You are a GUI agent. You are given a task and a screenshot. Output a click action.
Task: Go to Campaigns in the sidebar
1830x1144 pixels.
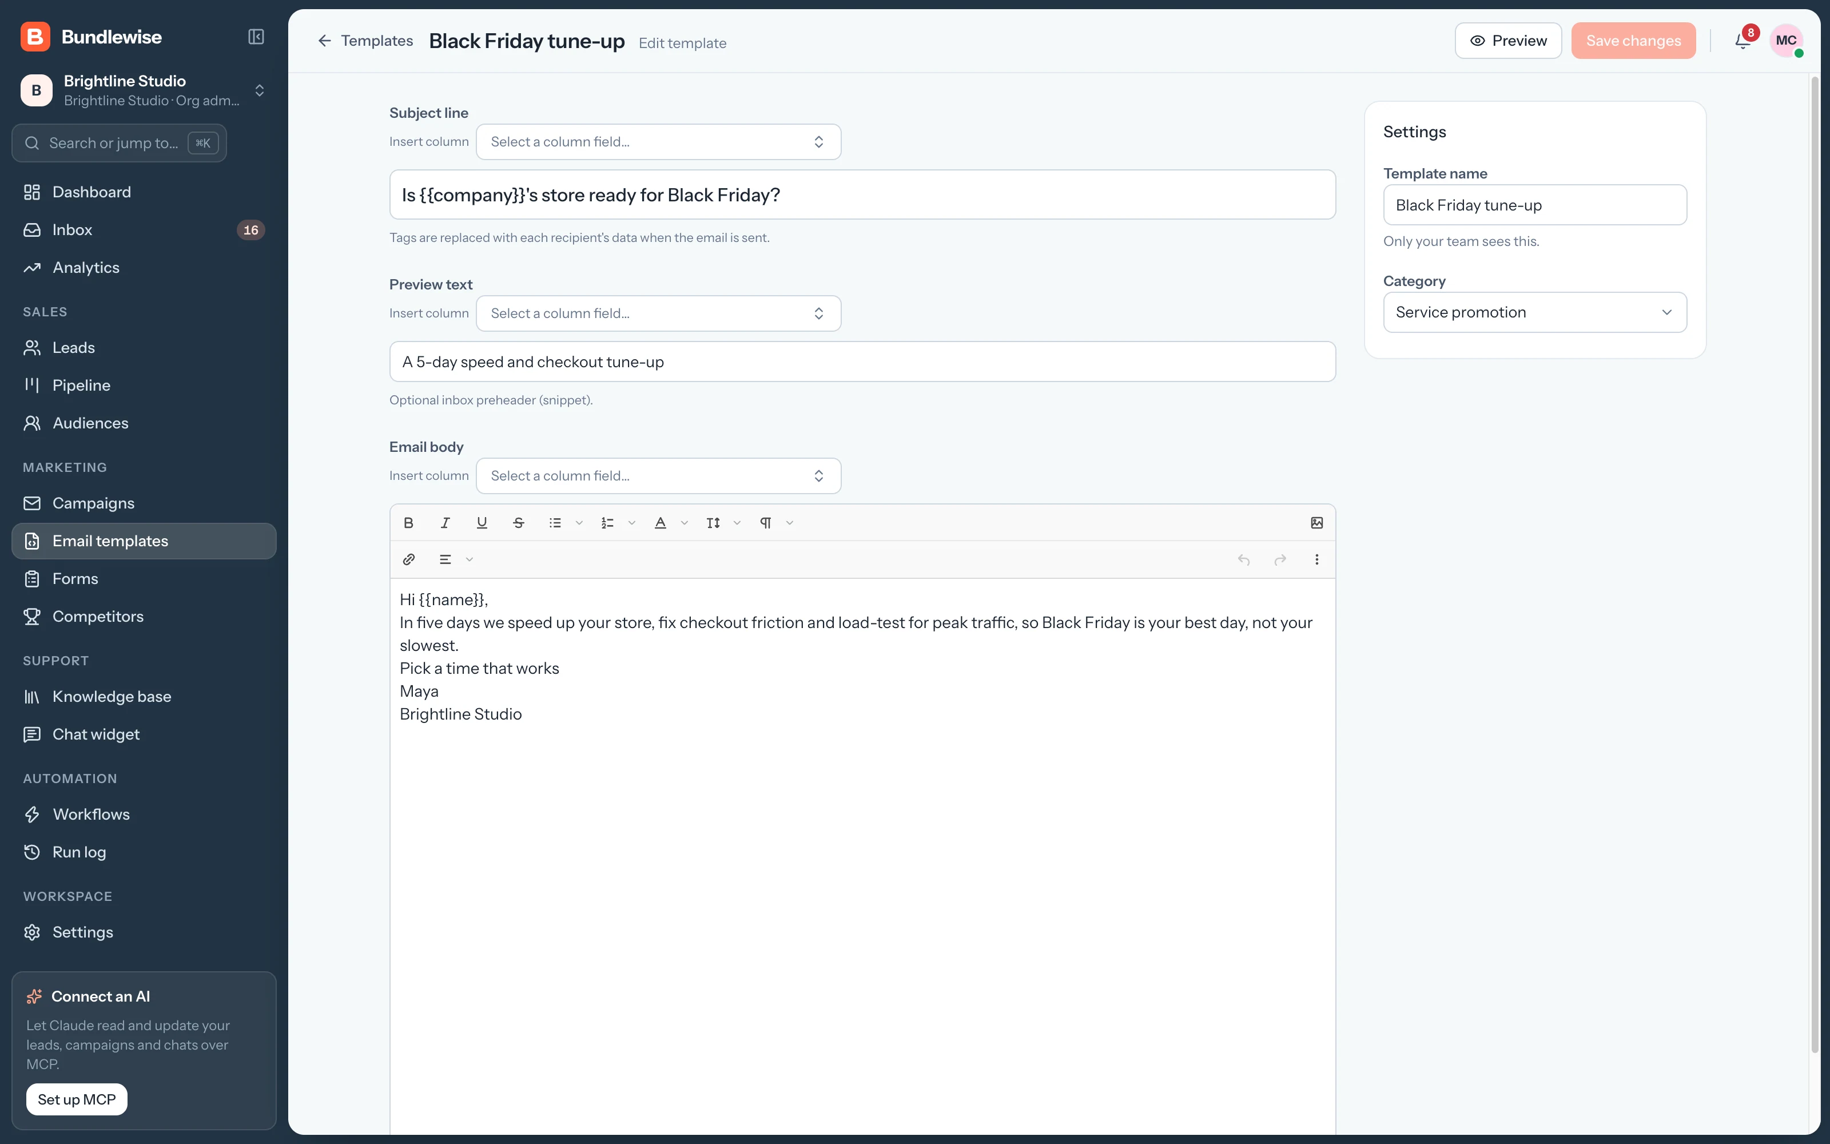coord(144,503)
